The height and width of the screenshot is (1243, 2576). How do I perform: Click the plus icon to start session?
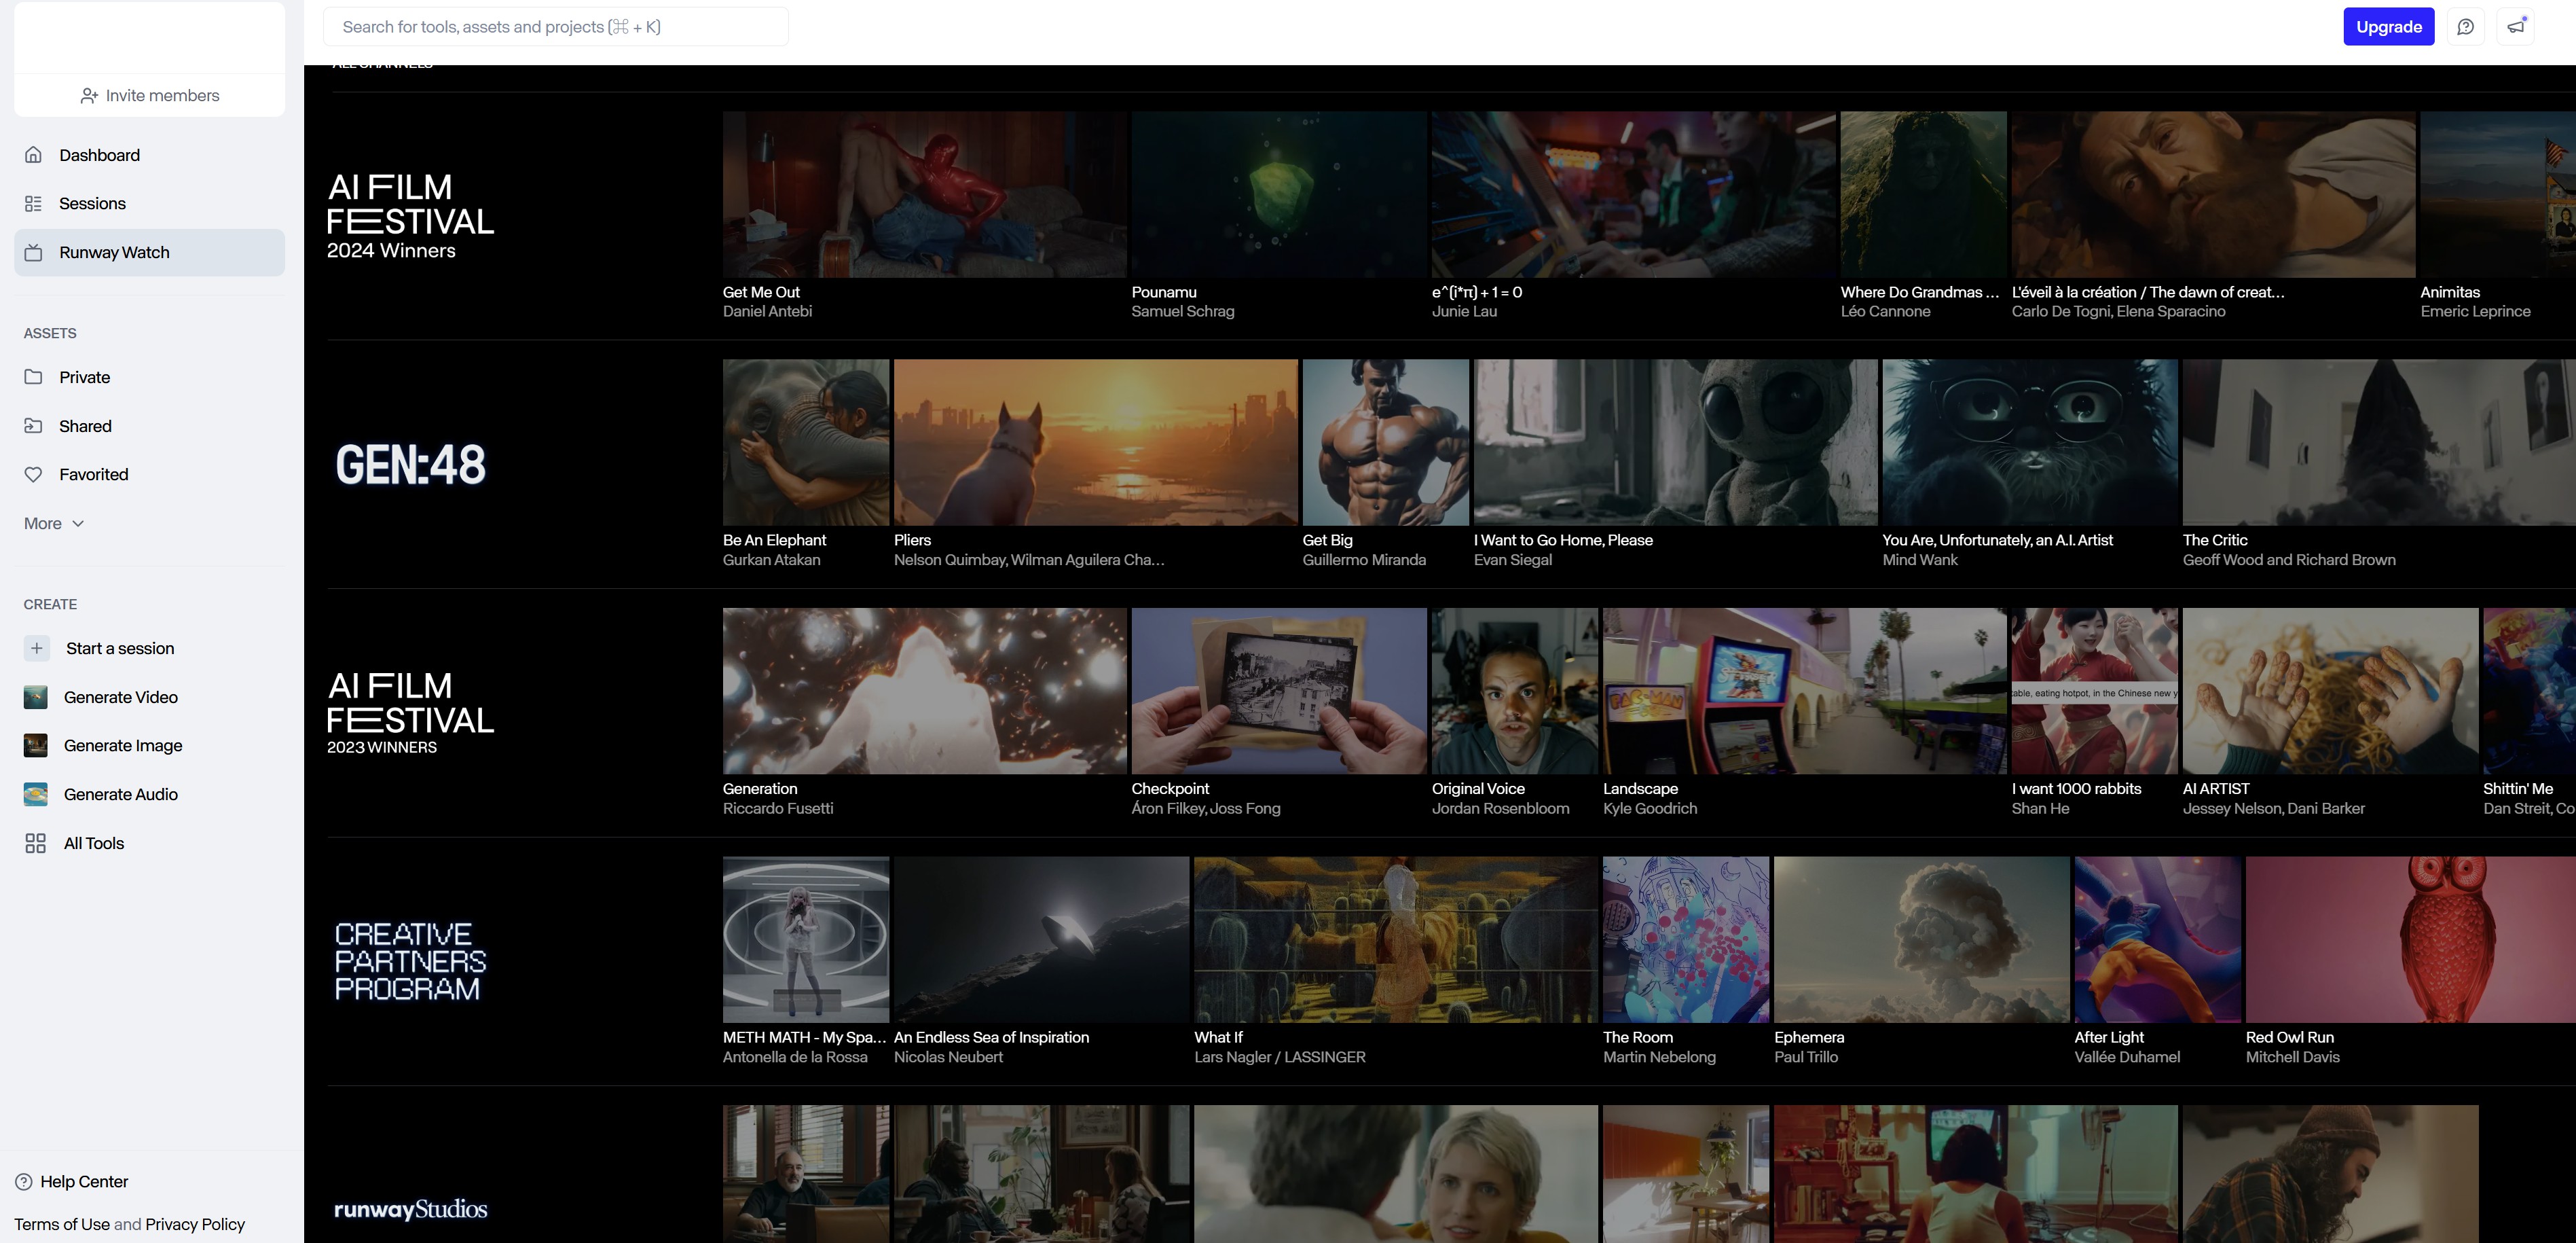(36, 648)
